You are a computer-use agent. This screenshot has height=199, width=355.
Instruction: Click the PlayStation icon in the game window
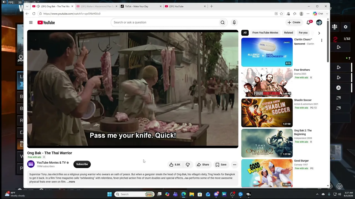click(338, 88)
